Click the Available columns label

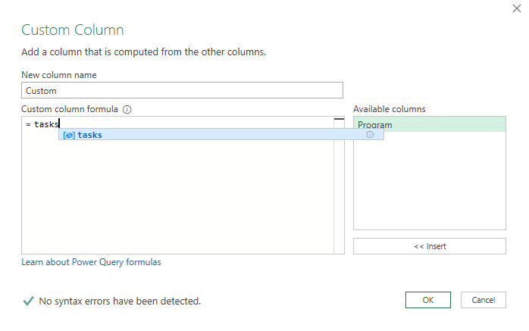click(389, 109)
